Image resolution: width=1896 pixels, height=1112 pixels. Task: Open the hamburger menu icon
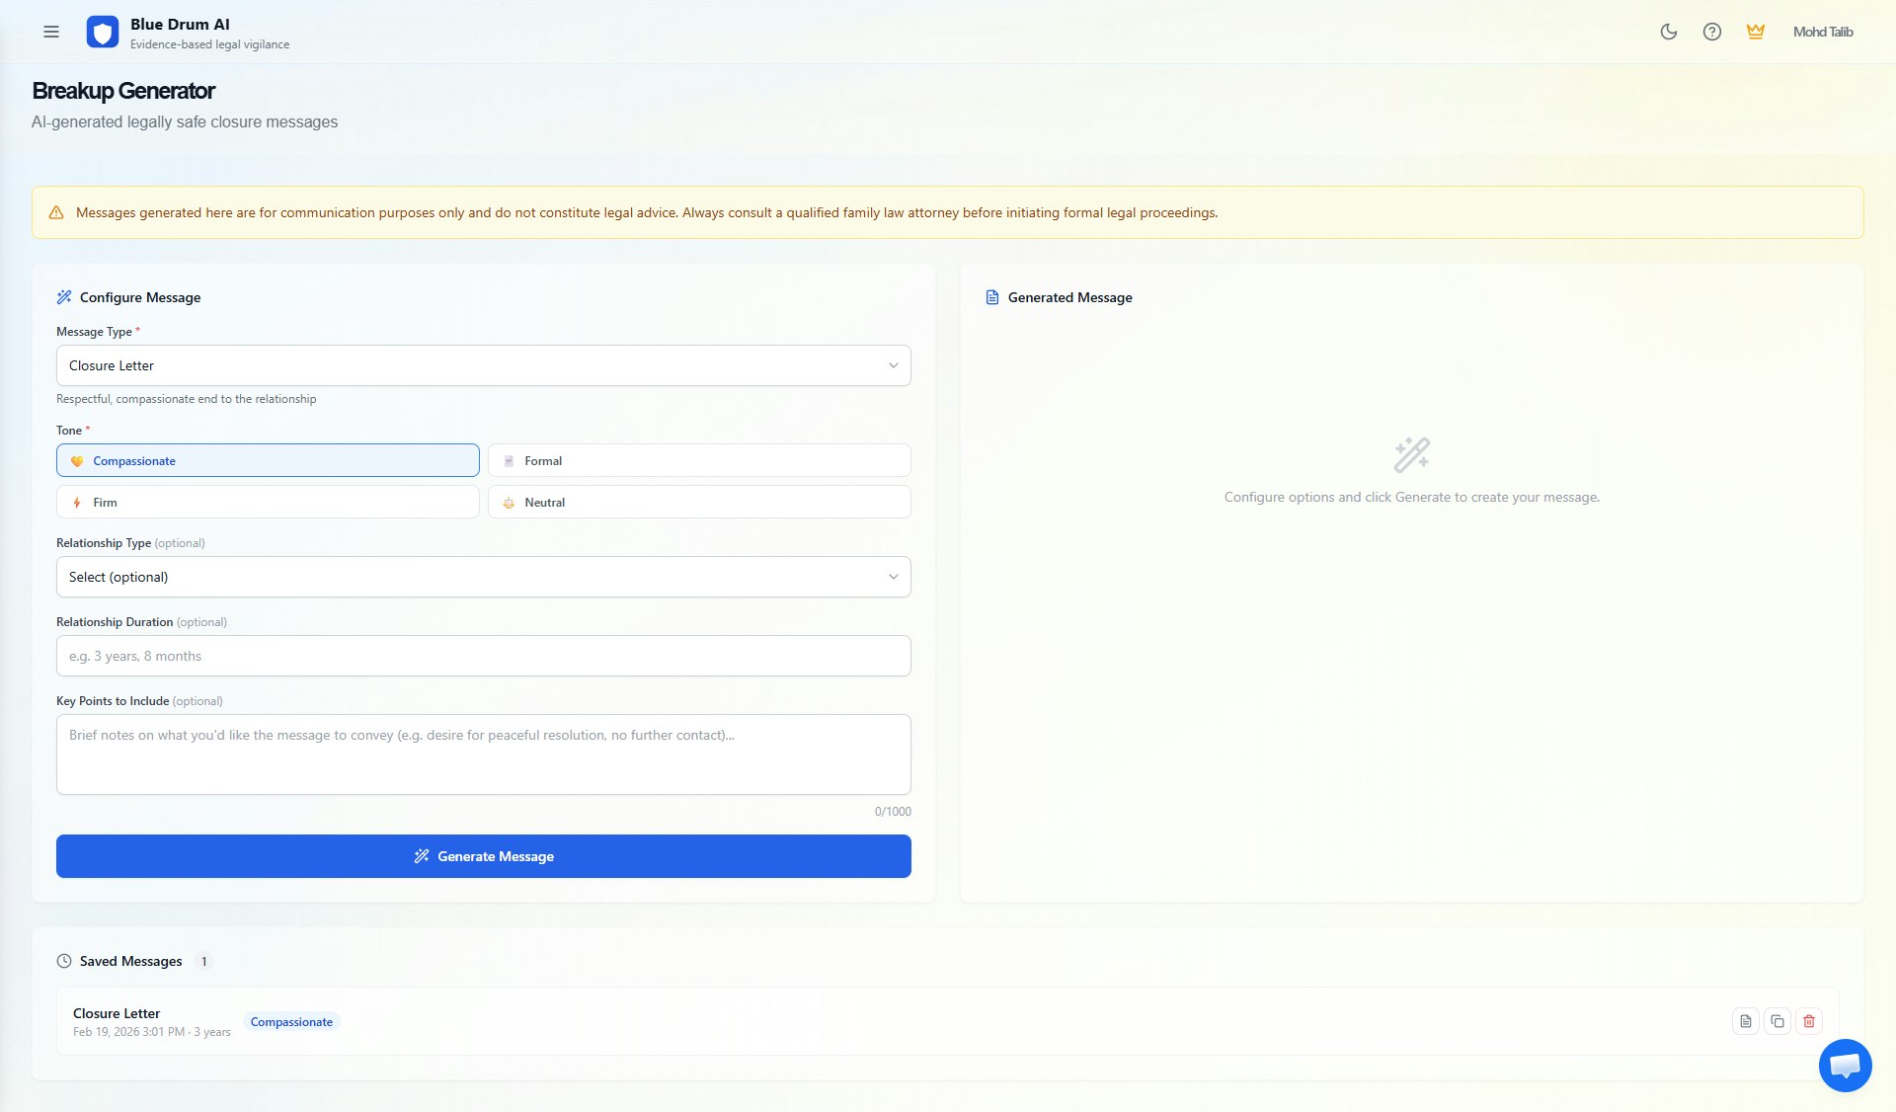(51, 31)
